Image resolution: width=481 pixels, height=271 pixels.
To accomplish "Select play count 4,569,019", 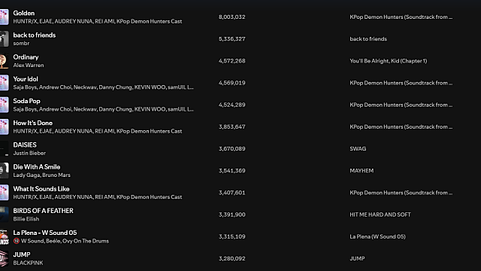I will 232,83.
